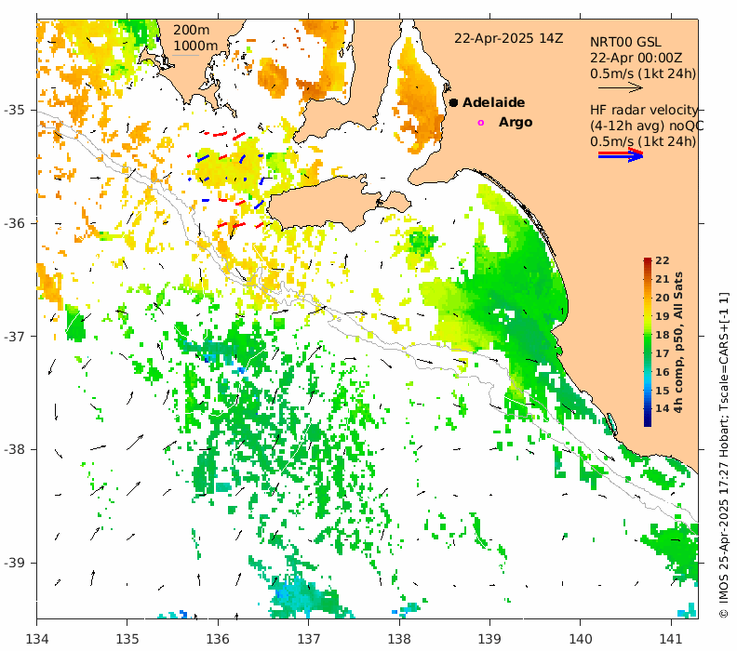Image resolution: width=737 pixels, height=651 pixels.
Task: Click the (4-12h avg) noQC text
Action: (648, 126)
